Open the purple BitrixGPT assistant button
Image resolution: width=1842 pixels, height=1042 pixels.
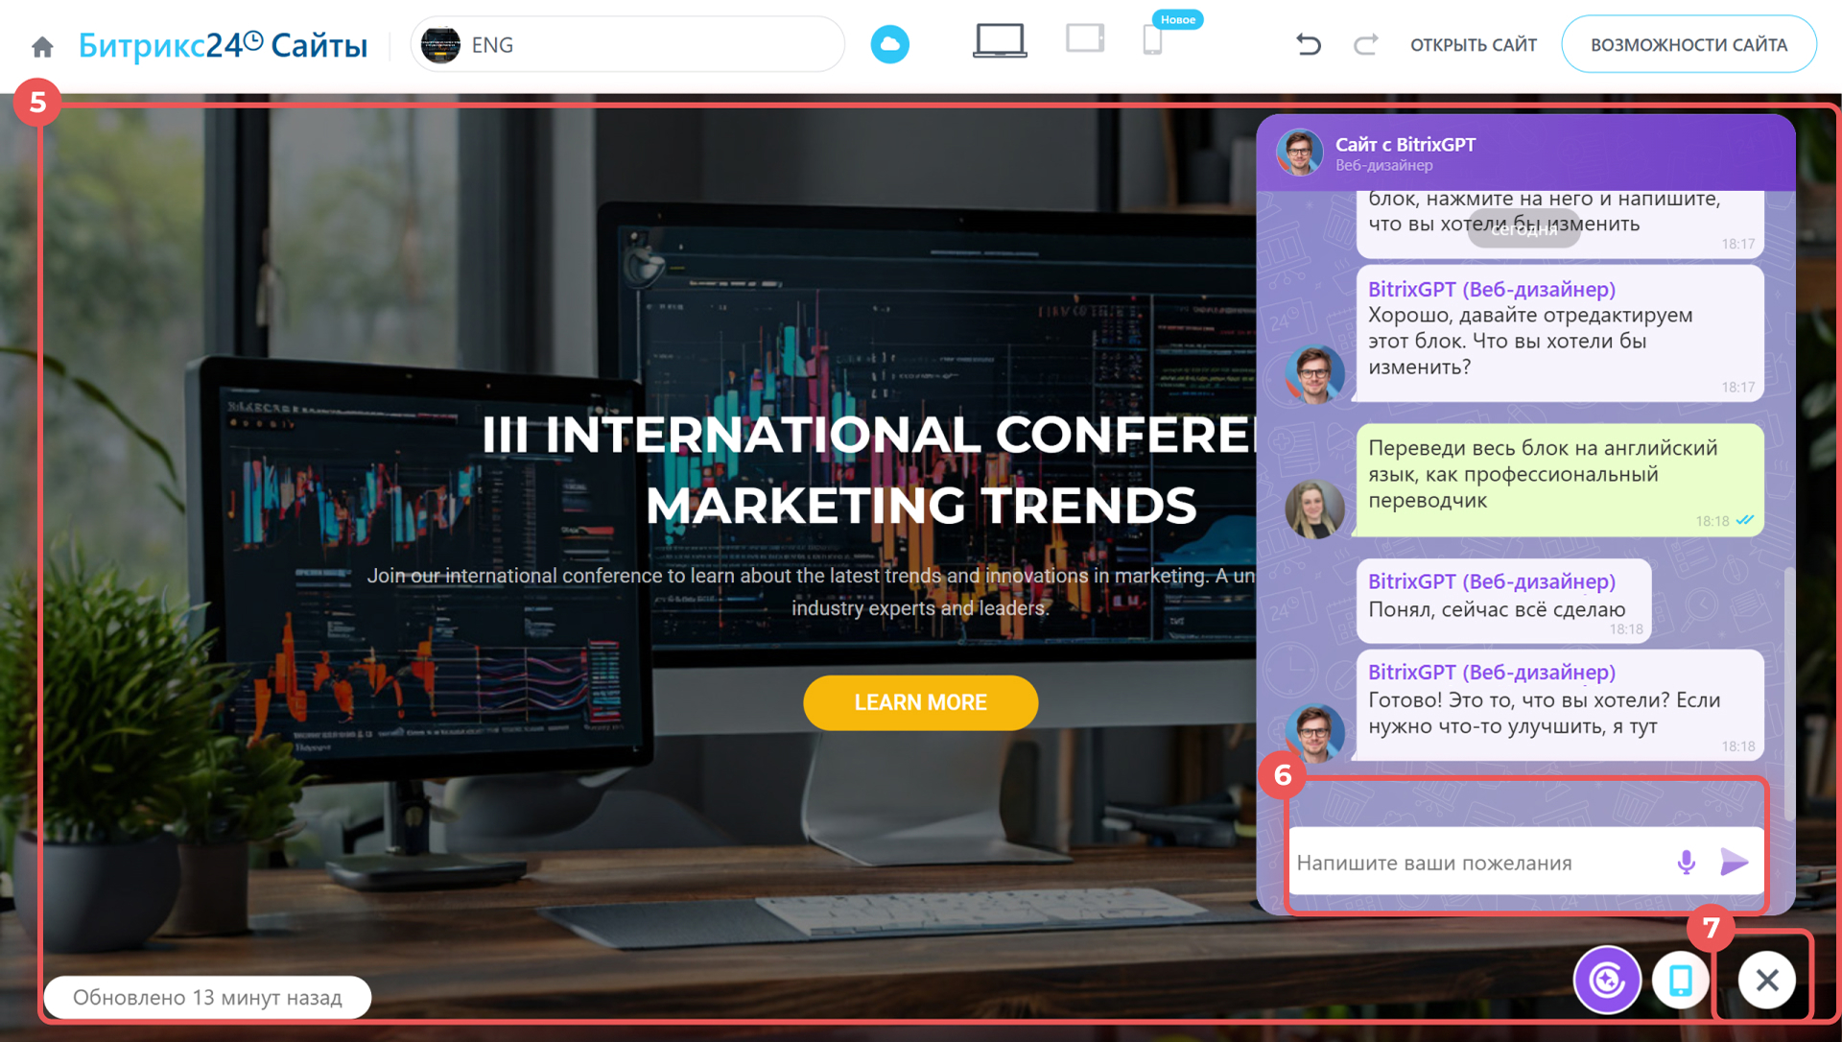coord(1607,980)
